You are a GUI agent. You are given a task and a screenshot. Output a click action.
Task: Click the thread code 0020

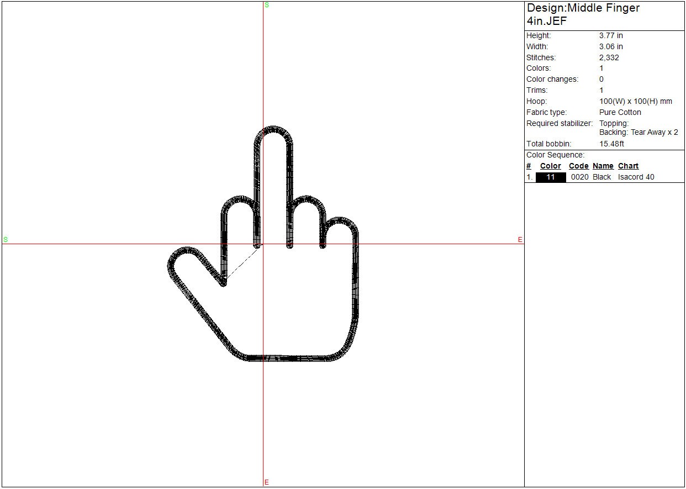579,177
